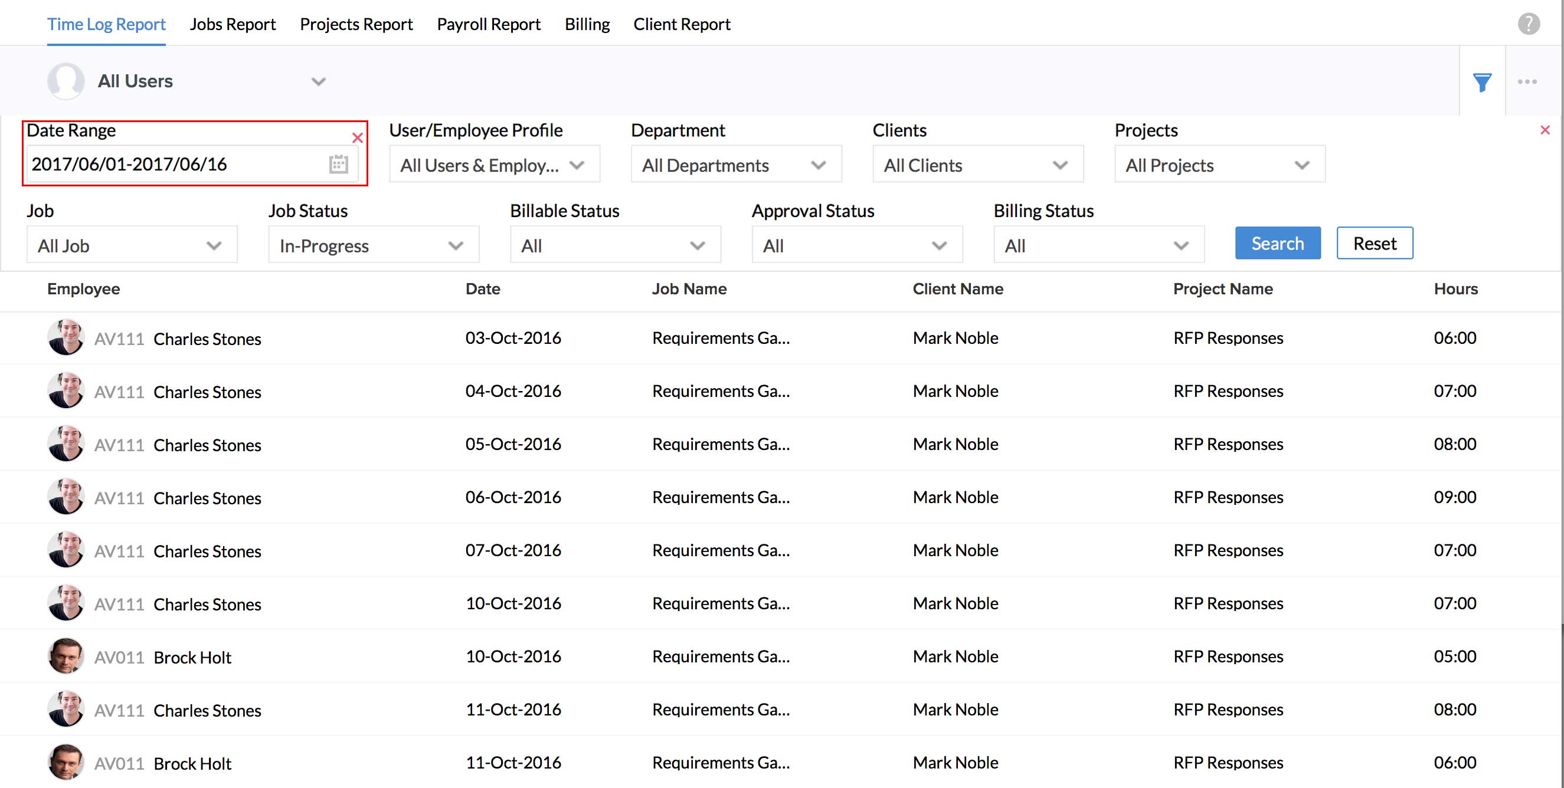The width and height of the screenshot is (1564, 788).
Task: Open the All Projects dropdown
Action: 1219,165
